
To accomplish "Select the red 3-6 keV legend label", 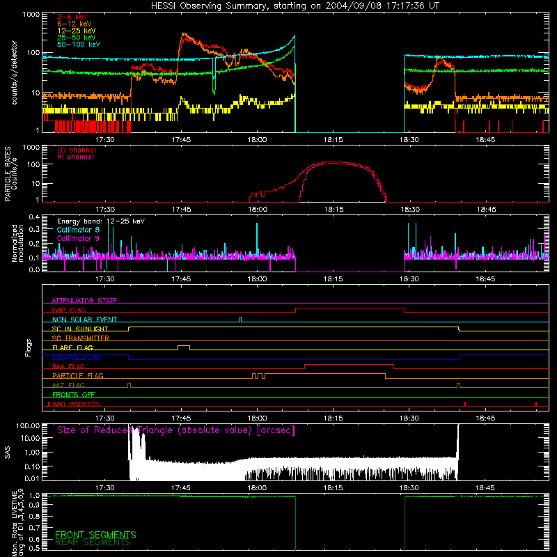I will (x=72, y=17).
